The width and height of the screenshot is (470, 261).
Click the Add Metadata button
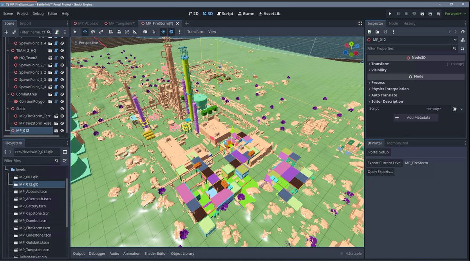[x=416, y=118]
